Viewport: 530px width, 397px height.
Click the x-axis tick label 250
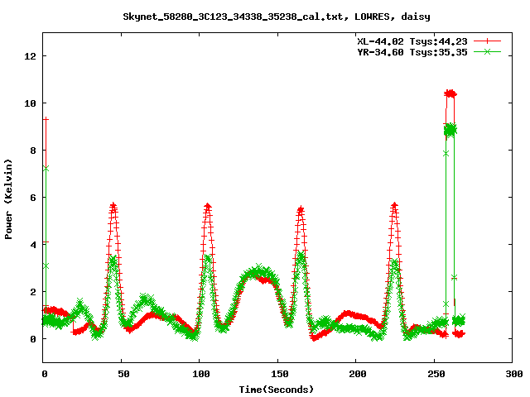click(436, 374)
